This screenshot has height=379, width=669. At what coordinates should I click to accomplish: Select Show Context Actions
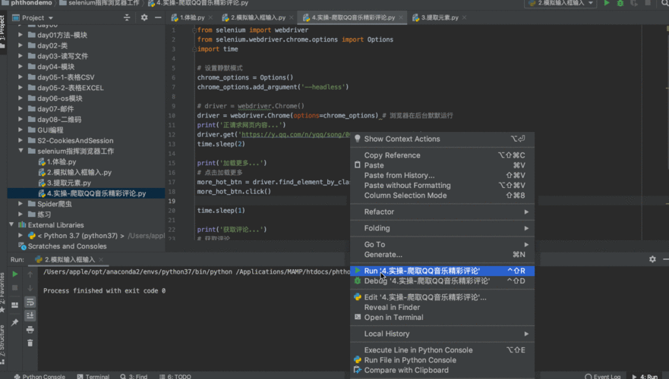point(442,139)
